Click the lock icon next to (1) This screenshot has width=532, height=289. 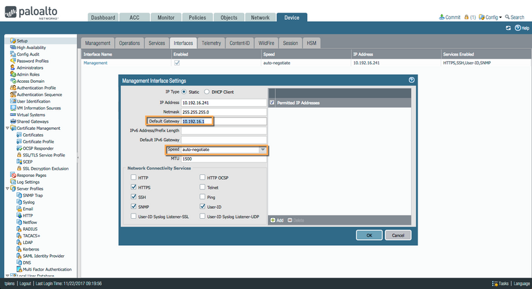pos(467,17)
